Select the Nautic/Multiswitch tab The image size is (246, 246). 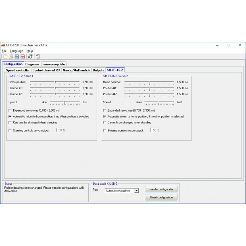tap(76, 70)
